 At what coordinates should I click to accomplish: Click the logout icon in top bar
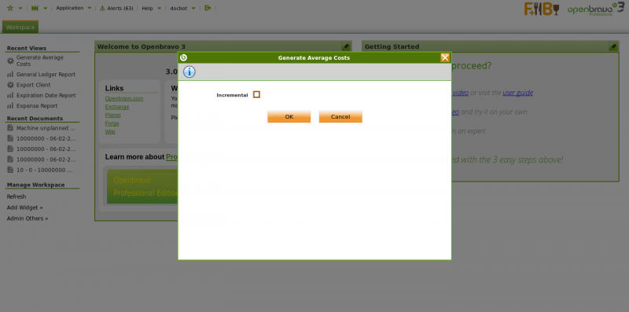pyautogui.click(x=208, y=8)
